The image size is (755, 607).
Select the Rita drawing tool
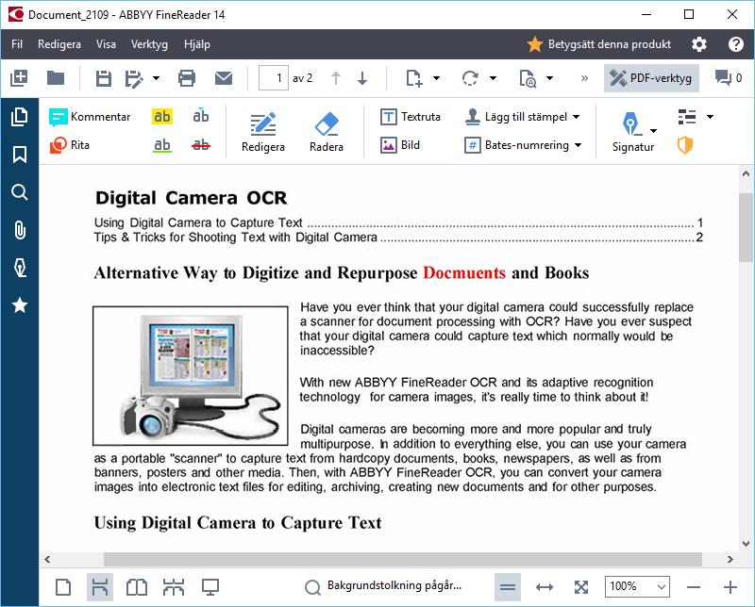click(x=70, y=145)
